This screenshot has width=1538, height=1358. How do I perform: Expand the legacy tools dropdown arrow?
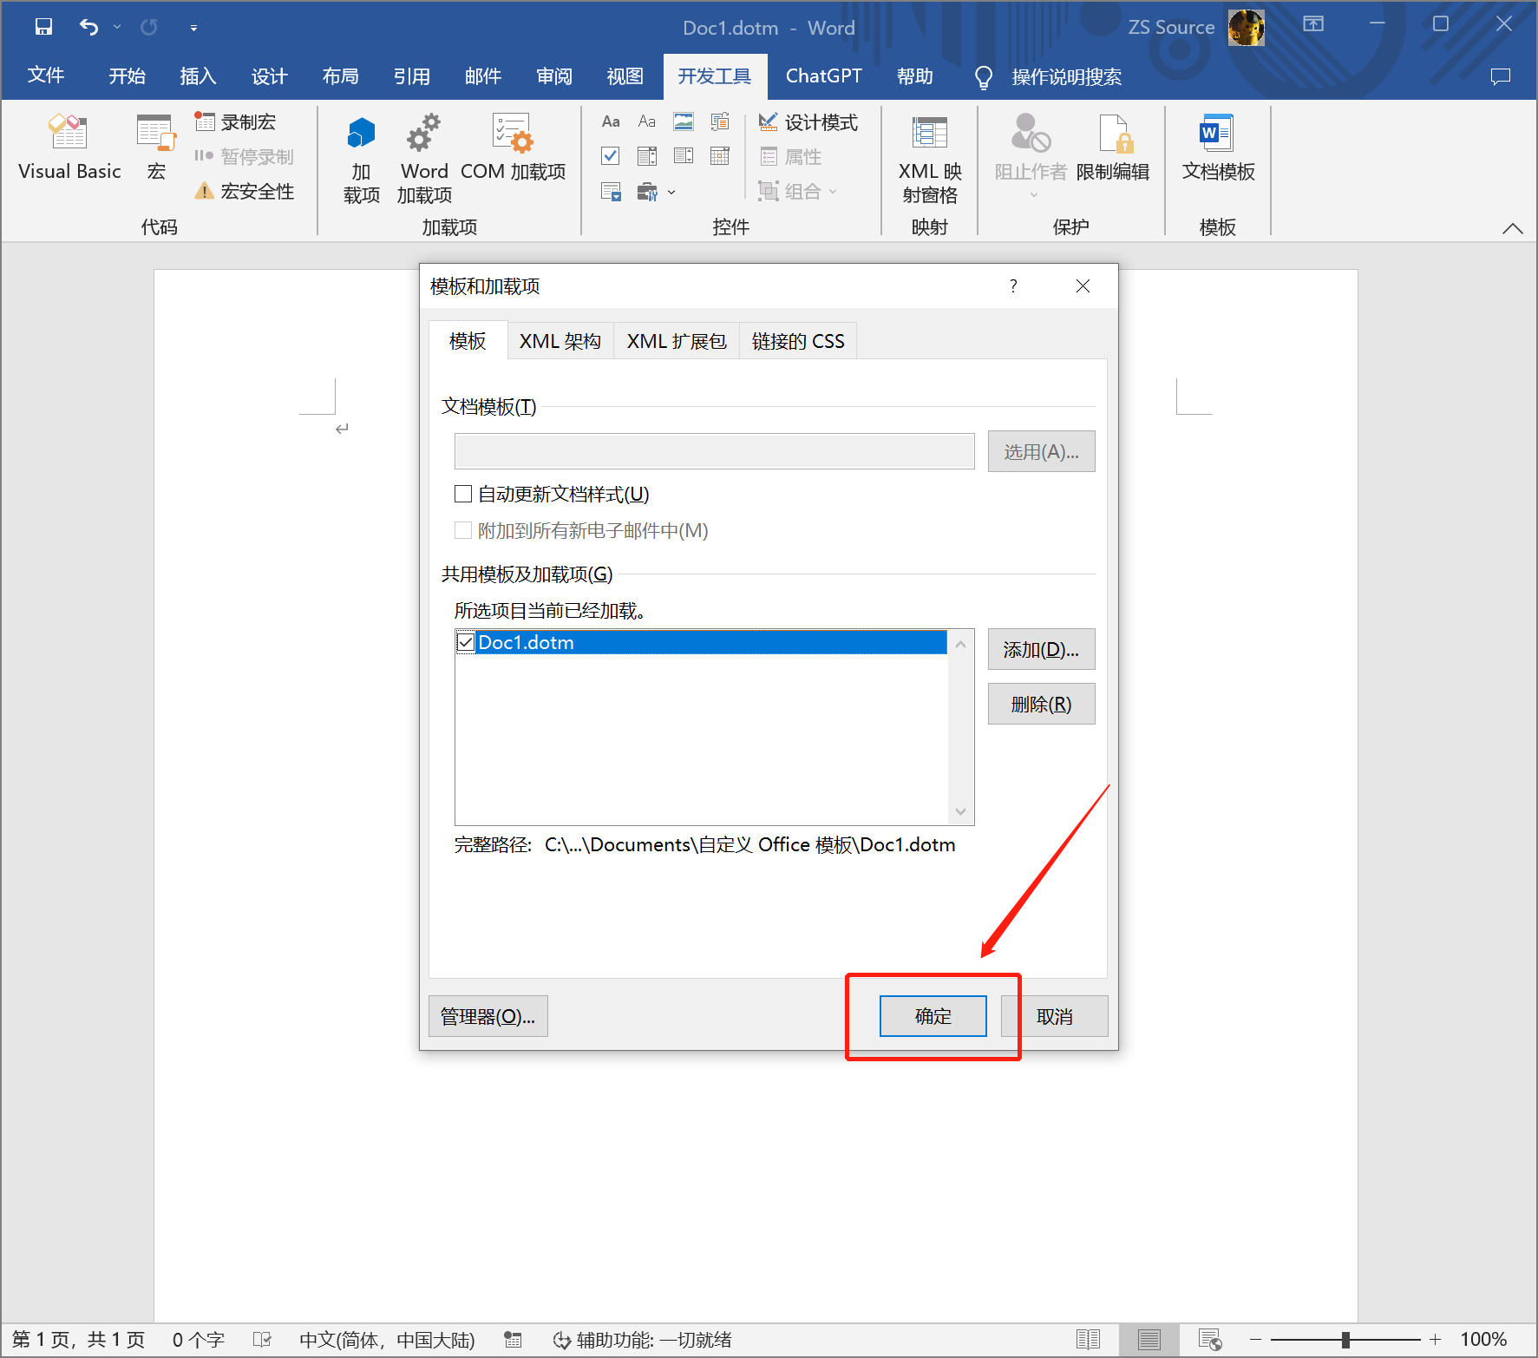tap(671, 193)
